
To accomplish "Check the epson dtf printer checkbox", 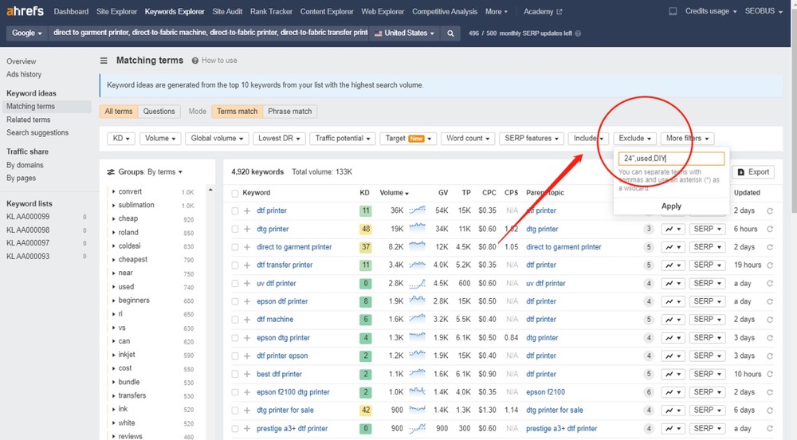I will click(x=235, y=301).
